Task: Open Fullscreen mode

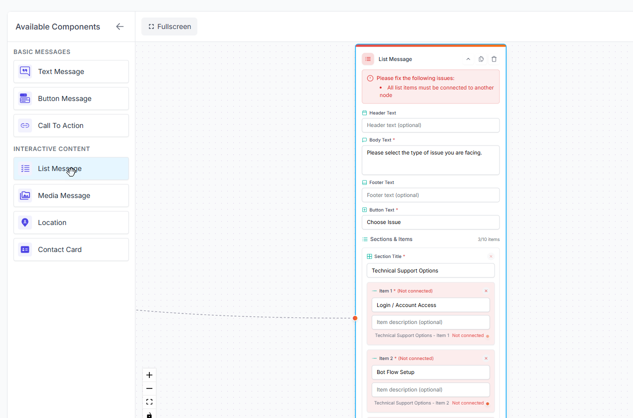Action: [x=169, y=26]
